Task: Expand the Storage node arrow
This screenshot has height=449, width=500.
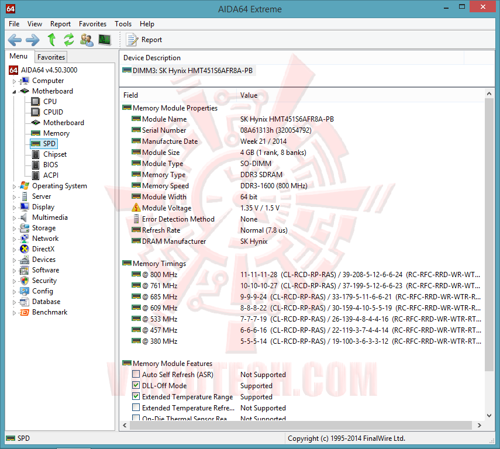Action: tap(14, 229)
